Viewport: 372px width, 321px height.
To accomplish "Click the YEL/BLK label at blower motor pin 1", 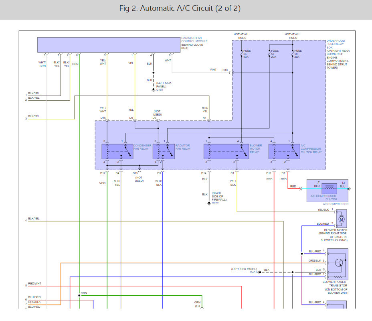I will click(x=323, y=209).
